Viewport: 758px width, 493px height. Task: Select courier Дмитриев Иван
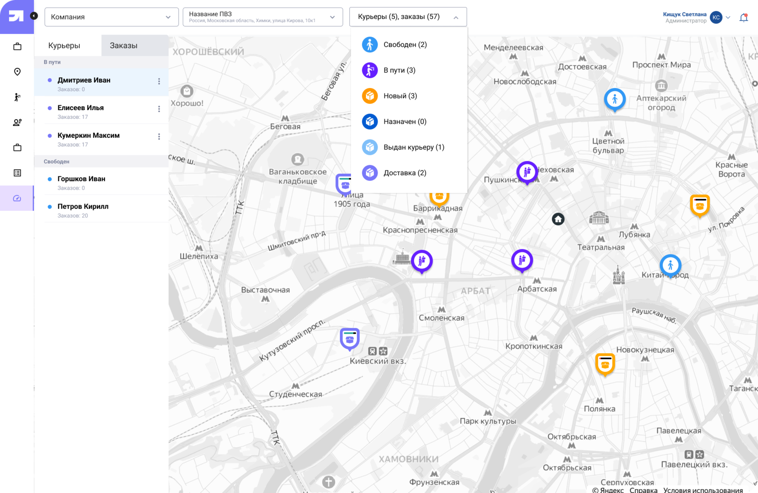tap(102, 83)
